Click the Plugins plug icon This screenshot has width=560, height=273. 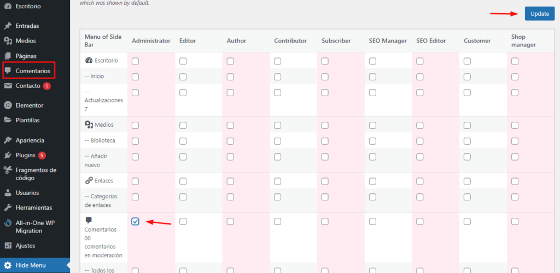coord(8,155)
